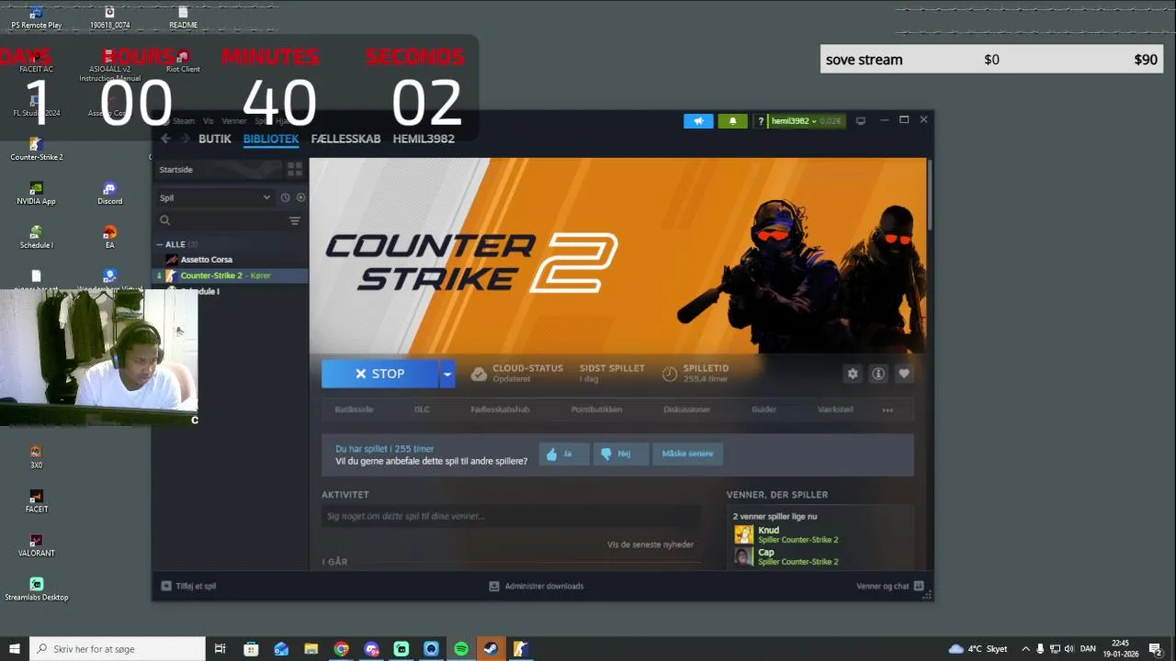Viewport: 1176px width, 661px height.
Task: Click Tilføj et spil
Action: tap(188, 586)
